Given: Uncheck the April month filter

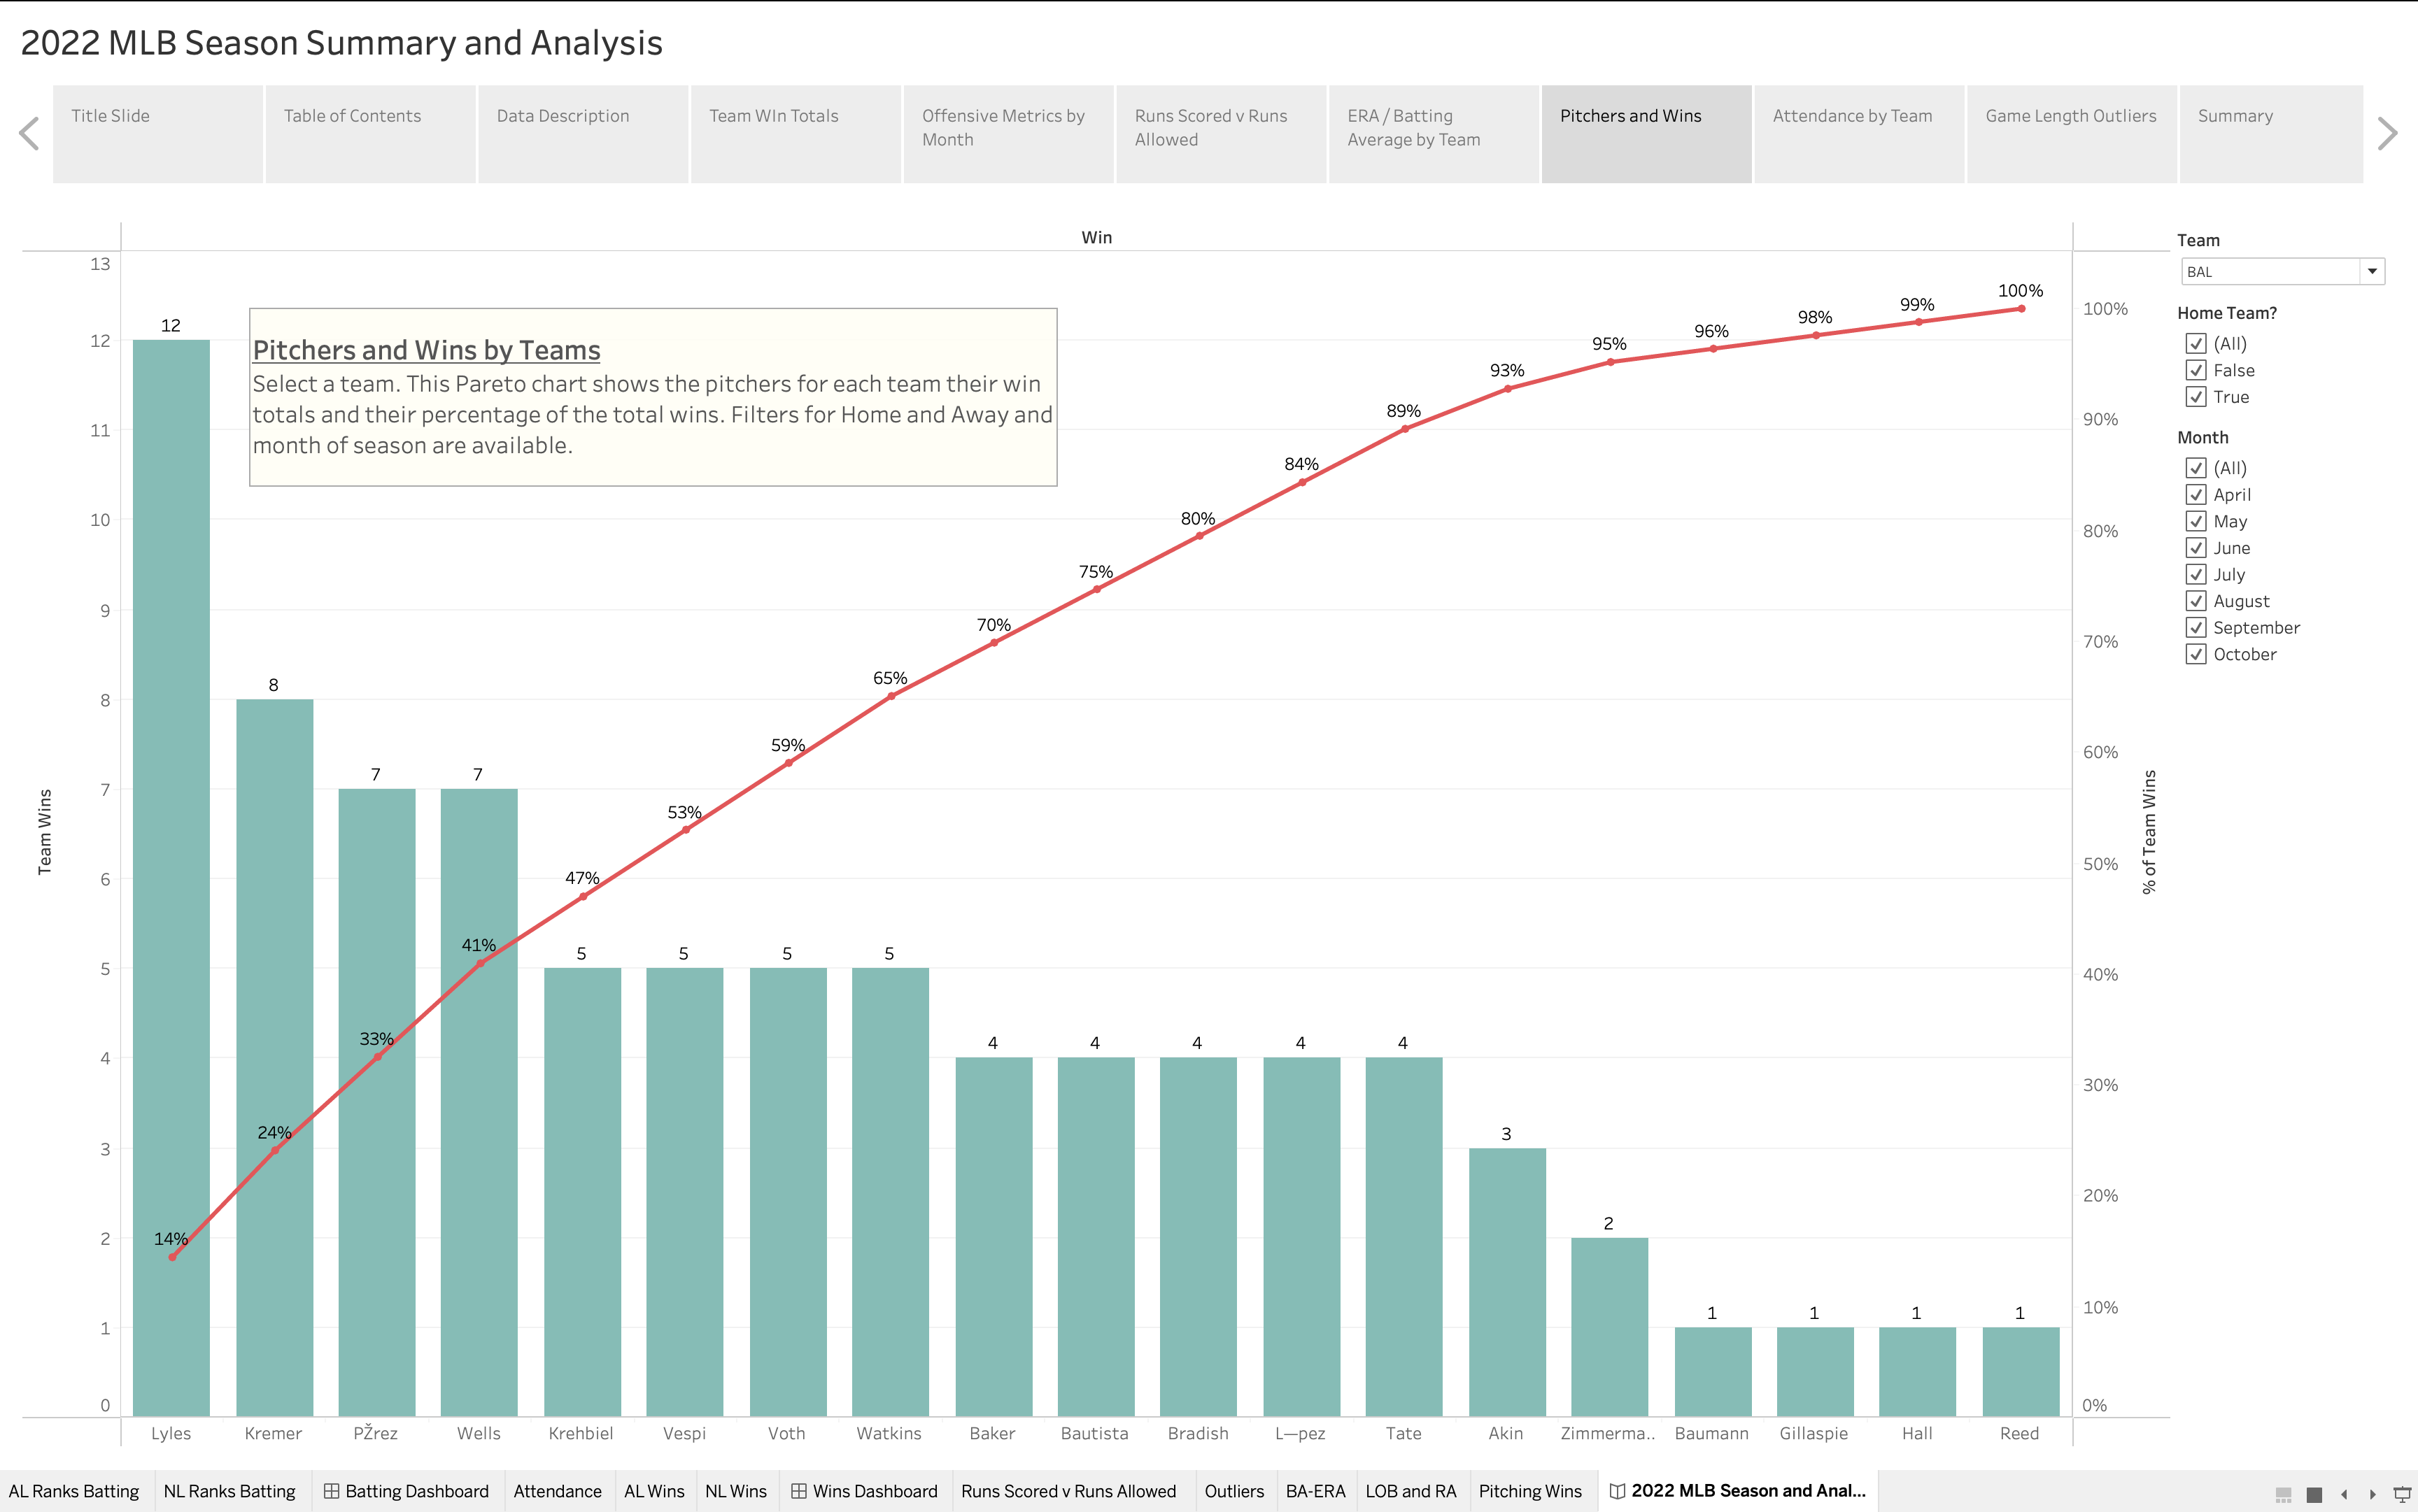Looking at the screenshot, I should point(2196,494).
